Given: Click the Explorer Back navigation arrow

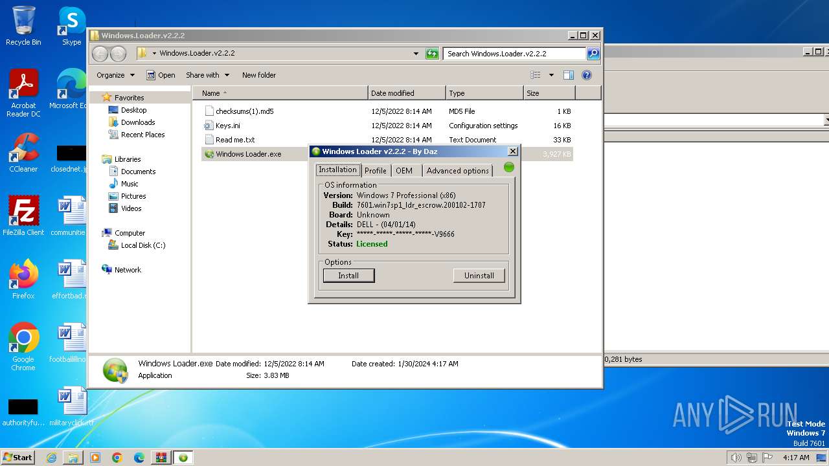Looking at the screenshot, I should pos(100,54).
